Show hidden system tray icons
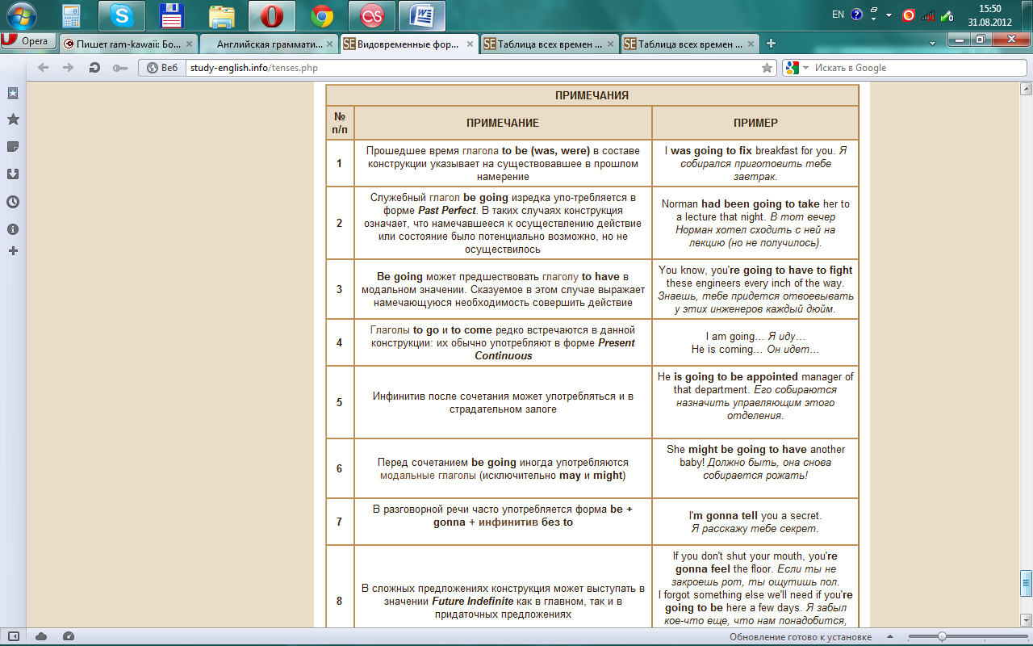Viewport: 1033px width, 646px height. coord(889,15)
